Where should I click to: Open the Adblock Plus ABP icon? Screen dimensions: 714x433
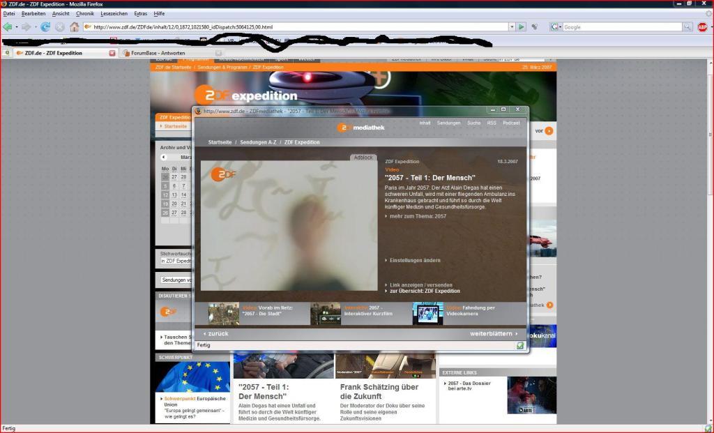click(702, 27)
